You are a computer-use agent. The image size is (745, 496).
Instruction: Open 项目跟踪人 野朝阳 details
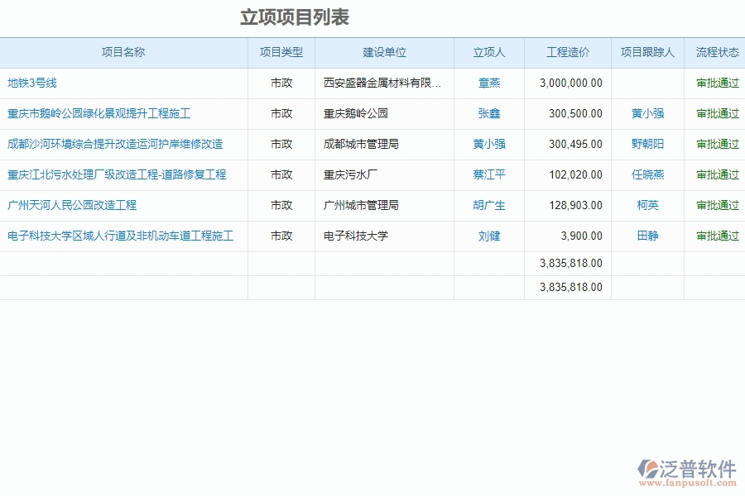pyautogui.click(x=649, y=144)
